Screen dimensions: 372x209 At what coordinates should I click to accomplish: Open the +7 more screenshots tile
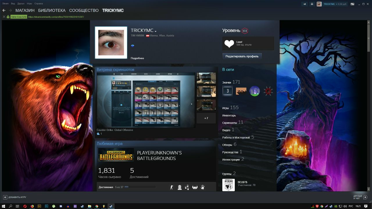pos(206,118)
